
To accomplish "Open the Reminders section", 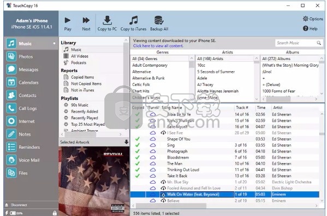I will pos(31,147).
